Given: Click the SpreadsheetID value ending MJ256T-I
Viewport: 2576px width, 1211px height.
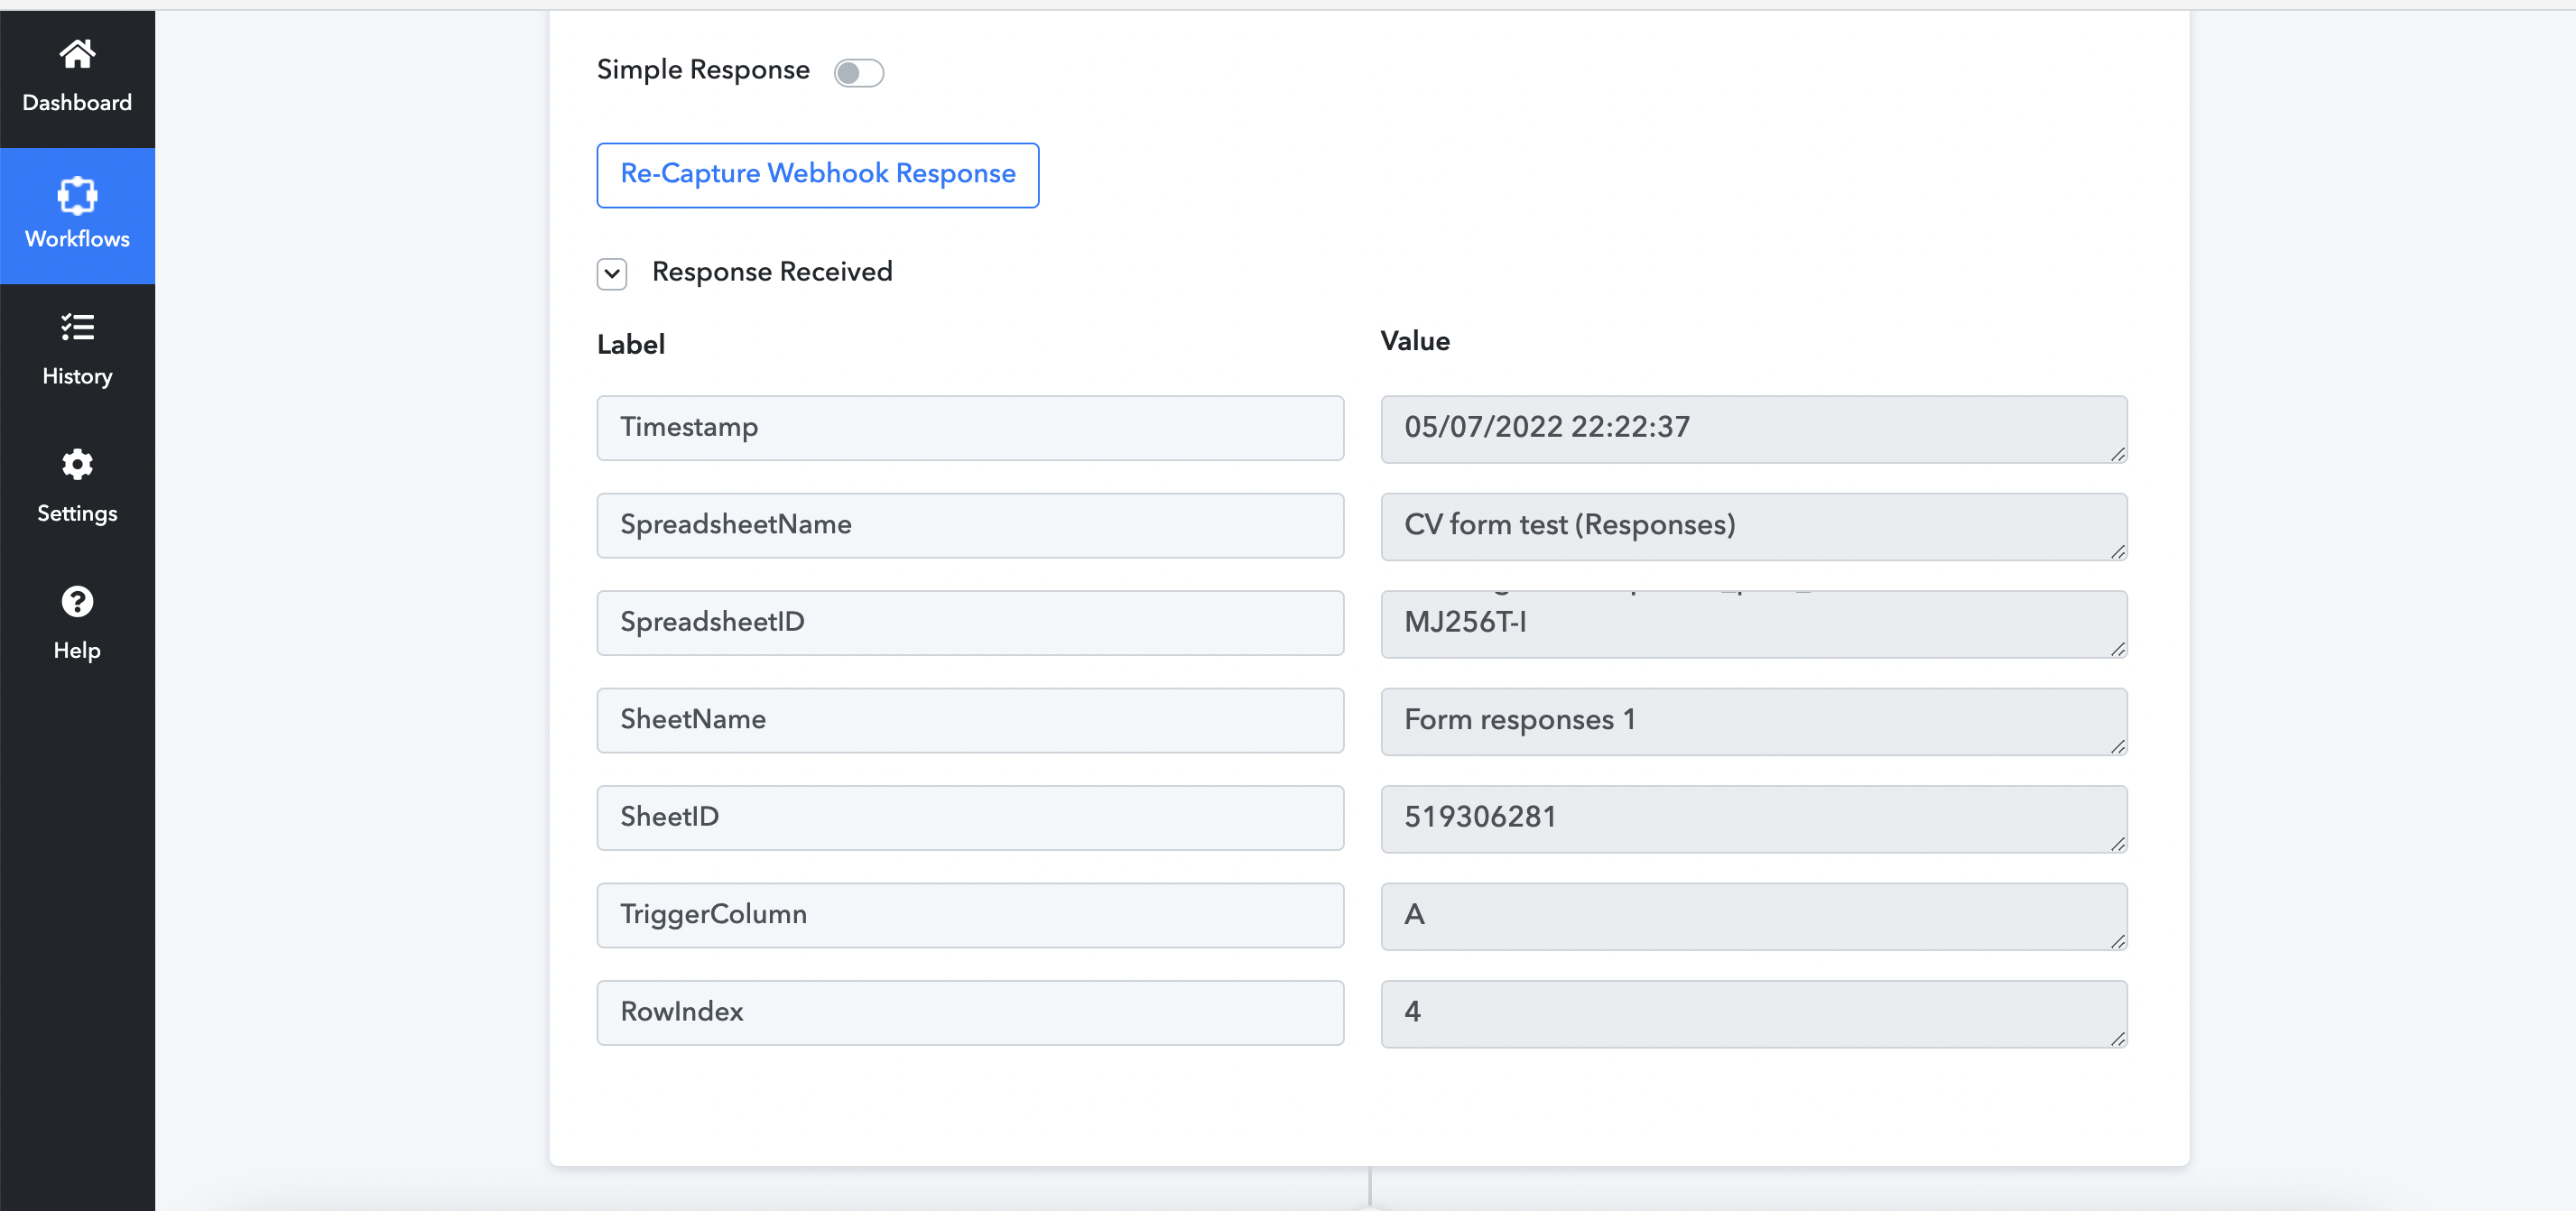Looking at the screenshot, I should pyautogui.click(x=1754, y=624).
